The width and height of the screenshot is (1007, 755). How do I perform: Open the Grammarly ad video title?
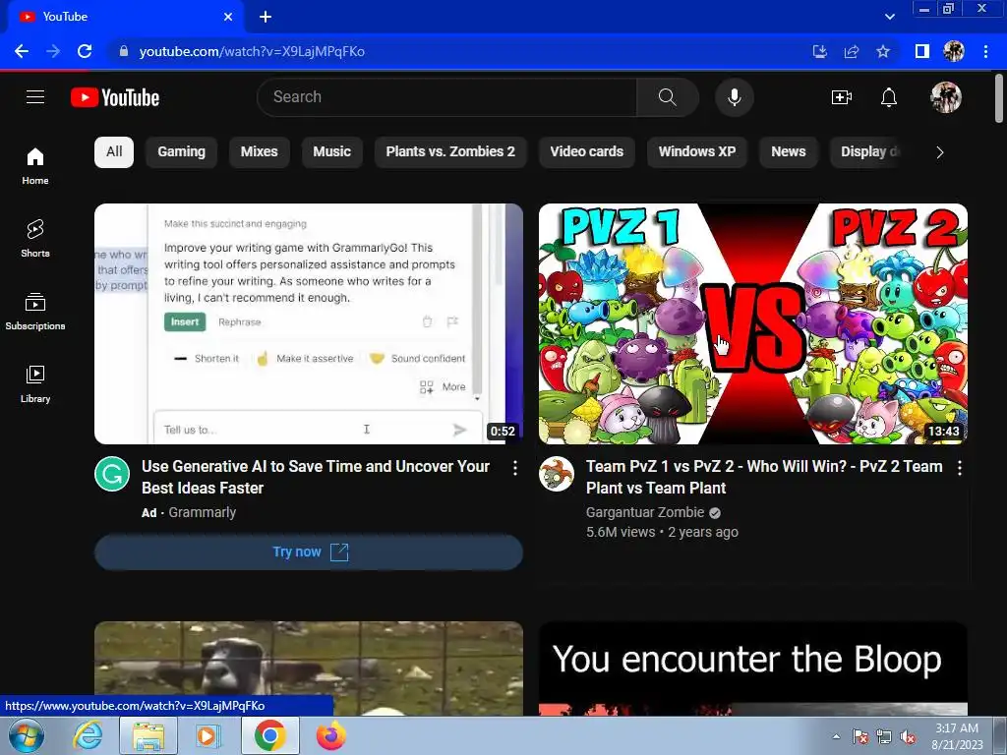pos(316,477)
